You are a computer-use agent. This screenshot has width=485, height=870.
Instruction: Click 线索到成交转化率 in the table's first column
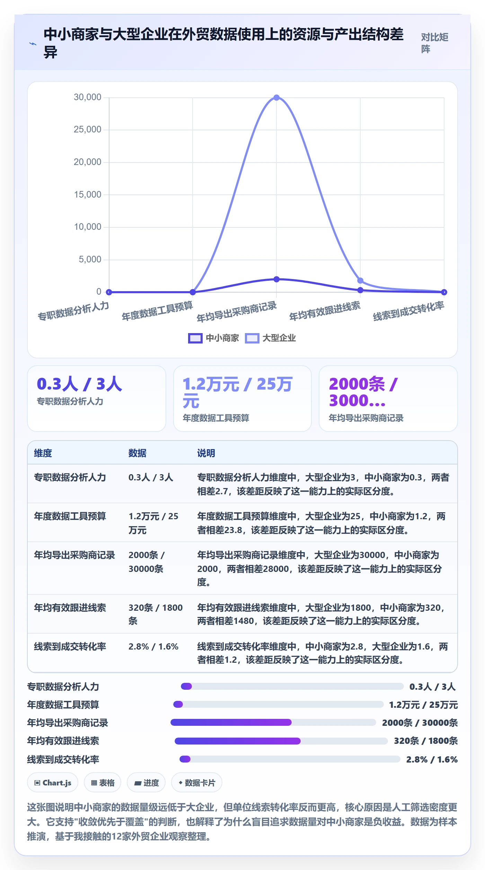pos(70,646)
